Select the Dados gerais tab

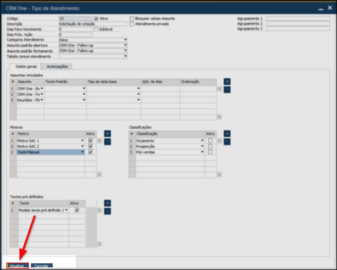(x=26, y=66)
